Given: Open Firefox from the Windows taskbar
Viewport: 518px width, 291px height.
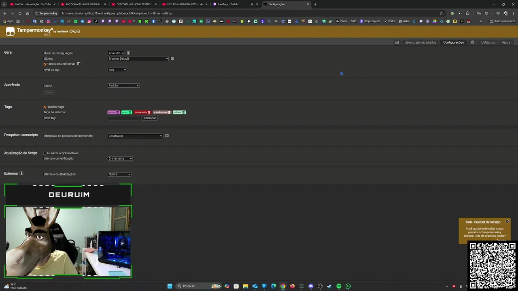Looking at the screenshot, I should click(x=292, y=286).
